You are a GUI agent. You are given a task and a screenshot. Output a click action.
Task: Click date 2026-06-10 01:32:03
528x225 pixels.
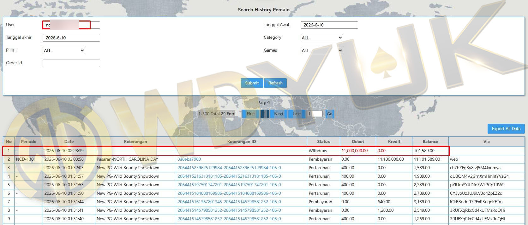coord(64,168)
